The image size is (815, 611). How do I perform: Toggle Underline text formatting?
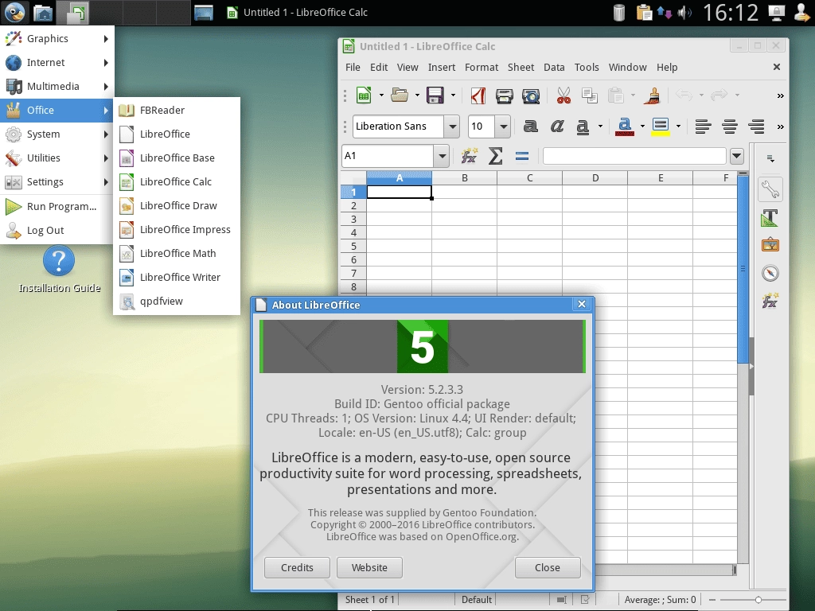(583, 126)
